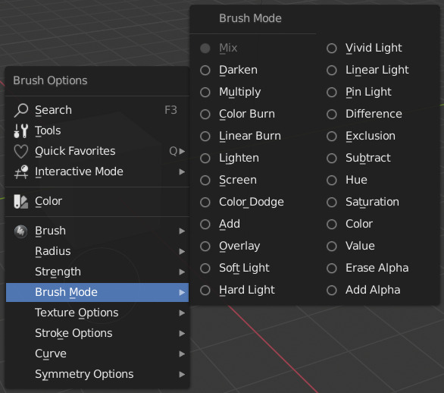
Task: Click the Brush sphere icon
Action: click(21, 231)
